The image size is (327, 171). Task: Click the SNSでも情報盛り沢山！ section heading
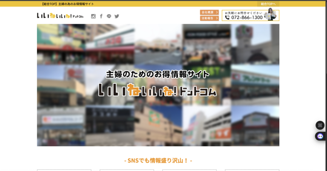(x=158, y=160)
